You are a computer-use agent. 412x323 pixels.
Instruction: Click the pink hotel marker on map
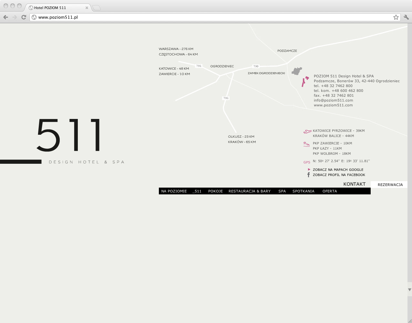coord(304,82)
